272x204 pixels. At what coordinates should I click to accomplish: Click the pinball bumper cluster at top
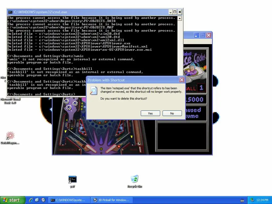71,104
